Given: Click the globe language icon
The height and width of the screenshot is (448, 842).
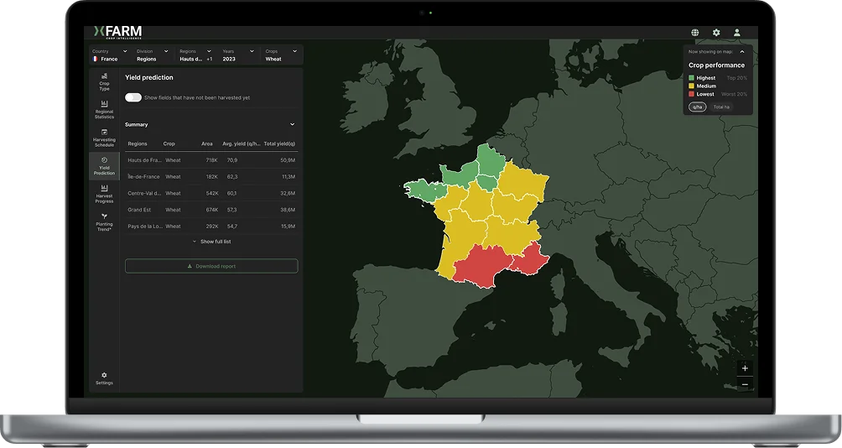Looking at the screenshot, I should (695, 32).
